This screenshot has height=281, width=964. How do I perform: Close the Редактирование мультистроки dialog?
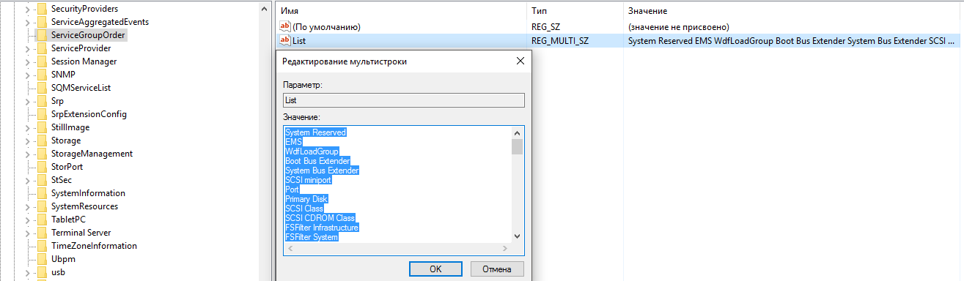pyautogui.click(x=520, y=61)
